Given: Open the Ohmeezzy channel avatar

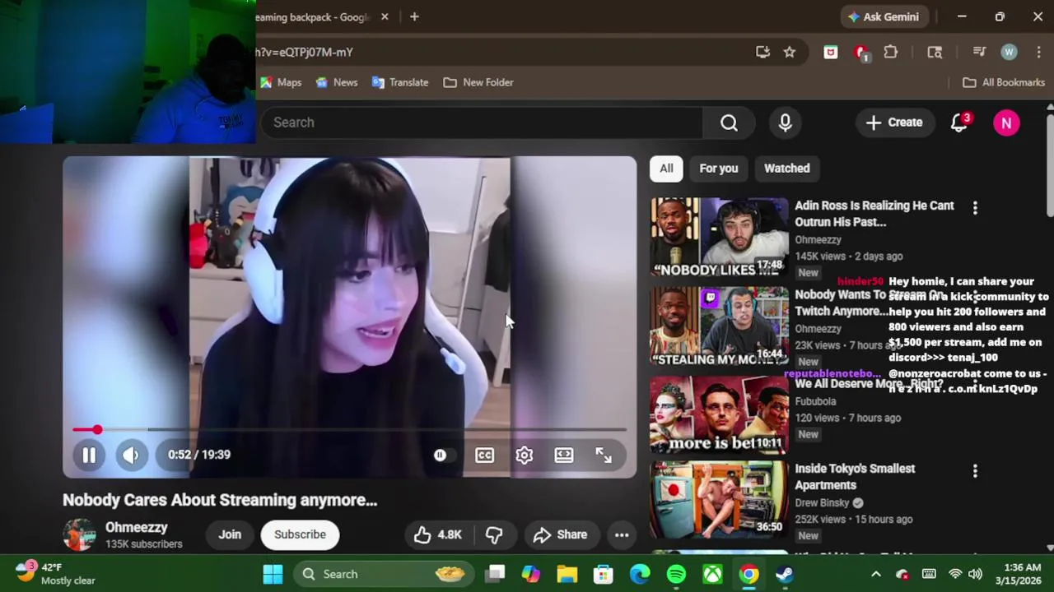Looking at the screenshot, I should pyautogui.click(x=79, y=534).
